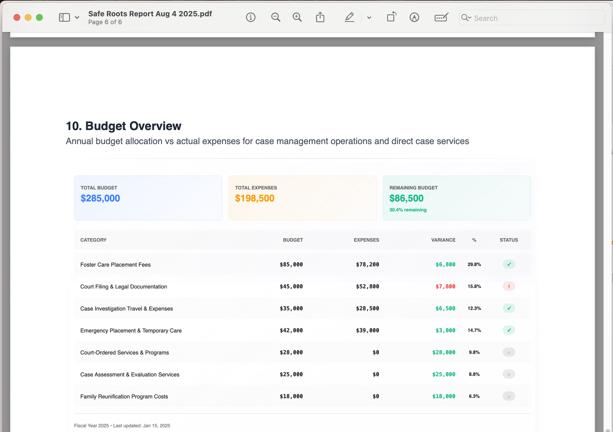This screenshot has height=432, width=613.
Task: Click the Remaining Budget $86,500 card
Action: [x=456, y=198]
